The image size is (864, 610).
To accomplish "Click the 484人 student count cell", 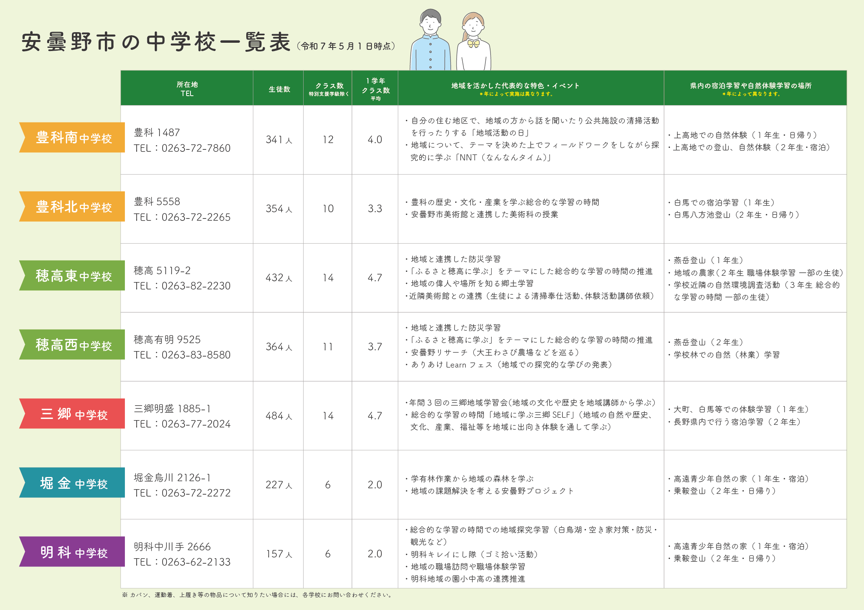I will 279,416.
